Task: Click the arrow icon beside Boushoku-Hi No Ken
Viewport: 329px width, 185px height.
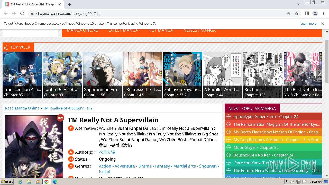Action: [228, 155]
